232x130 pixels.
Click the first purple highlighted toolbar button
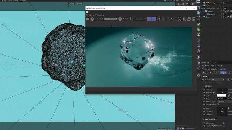[x=149, y=19]
